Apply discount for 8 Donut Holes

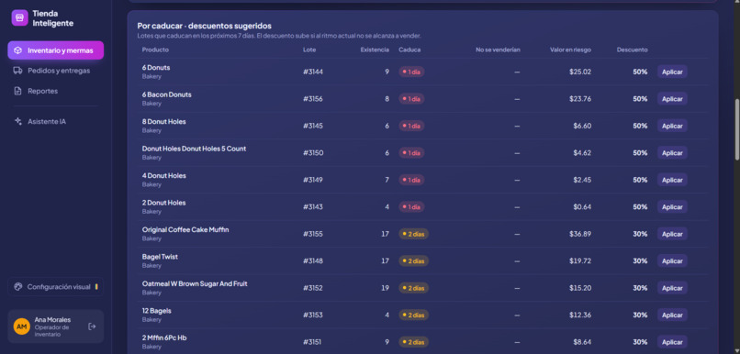[x=672, y=126]
